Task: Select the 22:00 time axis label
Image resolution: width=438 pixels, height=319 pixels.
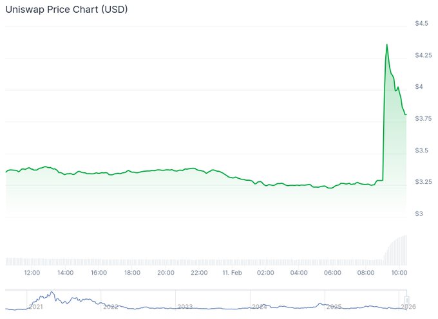Action: [x=199, y=273]
